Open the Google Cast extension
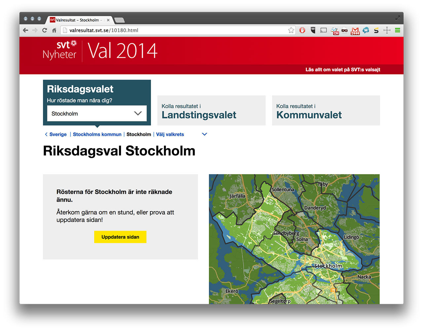 tap(323, 30)
